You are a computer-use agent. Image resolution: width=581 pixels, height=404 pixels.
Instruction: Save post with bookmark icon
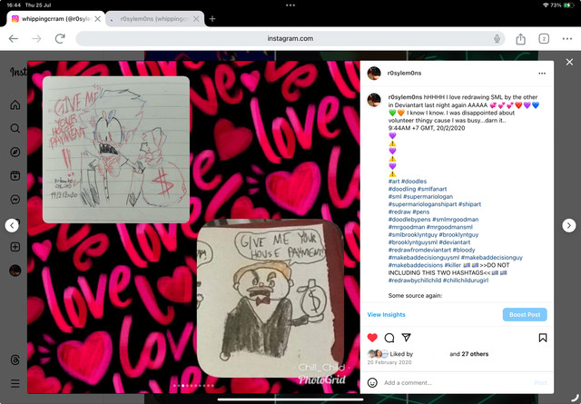(543, 338)
